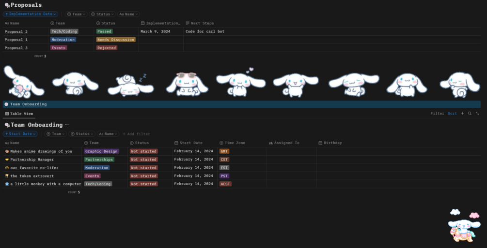Screen dimensions: 487x248
Task: Click the CST time zone tag
Action: click(x=224, y=160)
